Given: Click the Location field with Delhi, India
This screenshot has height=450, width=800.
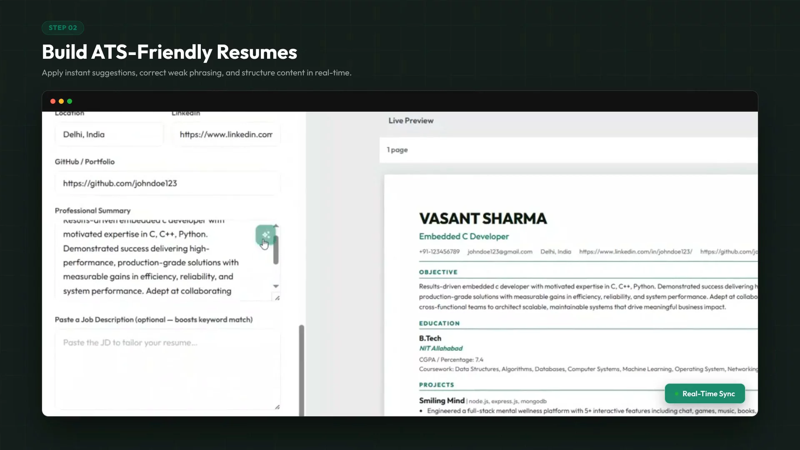Looking at the screenshot, I should click(x=109, y=135).
